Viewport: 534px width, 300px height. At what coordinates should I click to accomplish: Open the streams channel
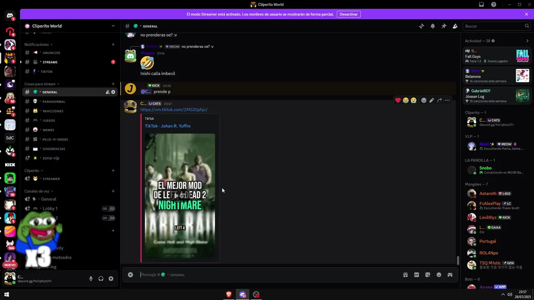70,62
